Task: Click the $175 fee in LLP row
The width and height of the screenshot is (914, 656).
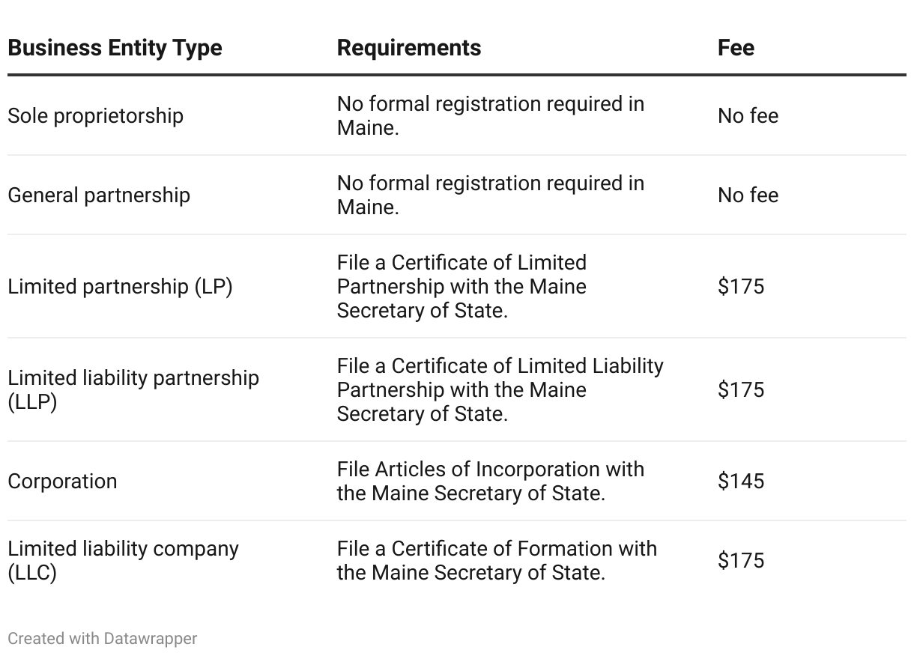Action: point(741,390)
